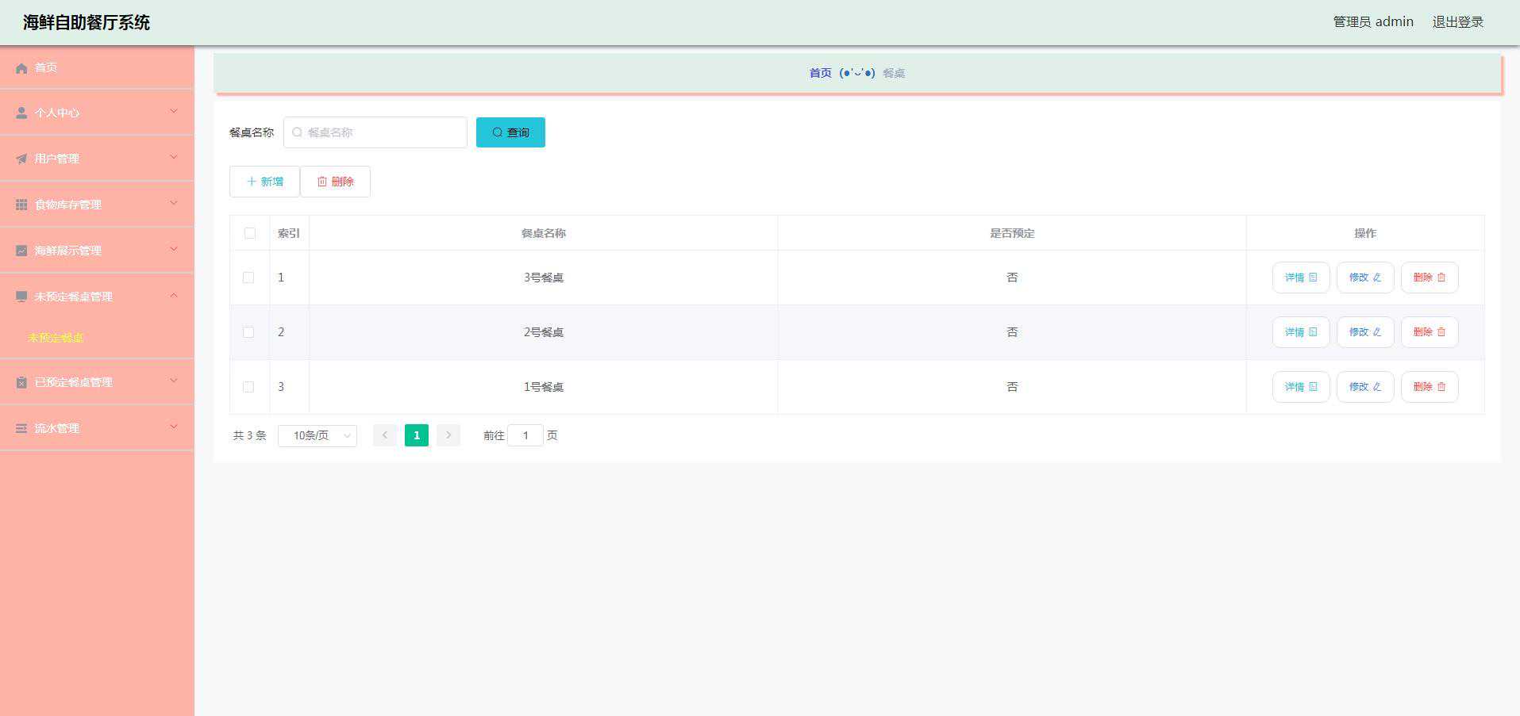Click the chart icon beside 海鲜展示管理
The height and width of the screenshot is (716, 1520).
coord(21,251)
